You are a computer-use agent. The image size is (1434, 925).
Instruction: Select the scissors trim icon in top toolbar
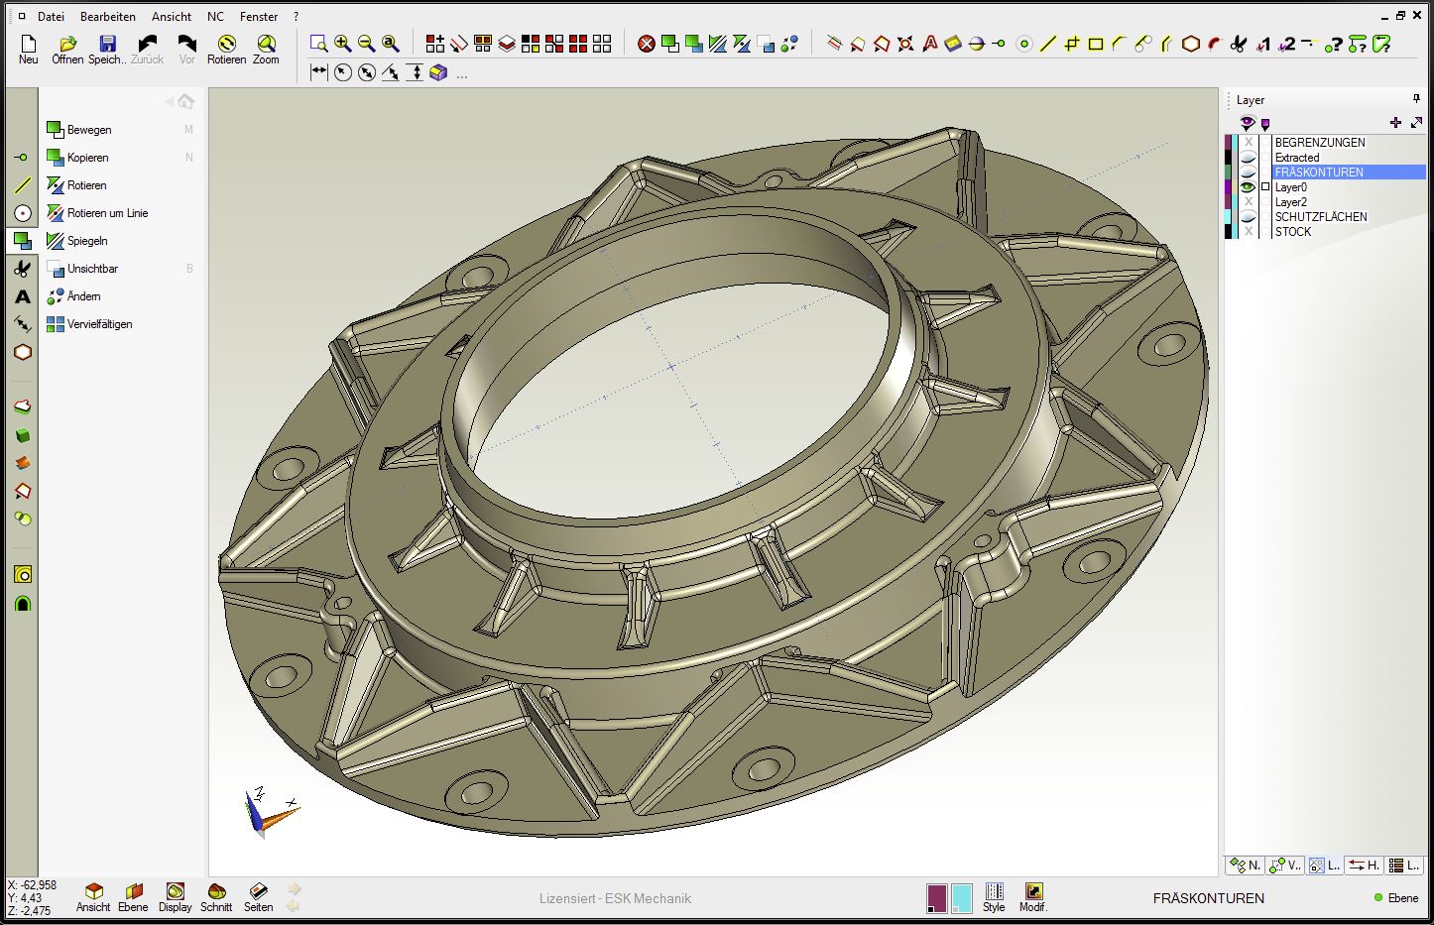click(x=1238, y=44)
